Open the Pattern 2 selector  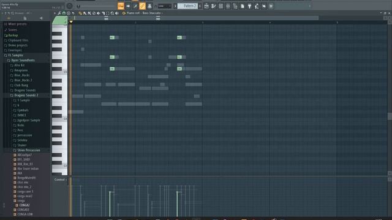(x=187, y=6)
